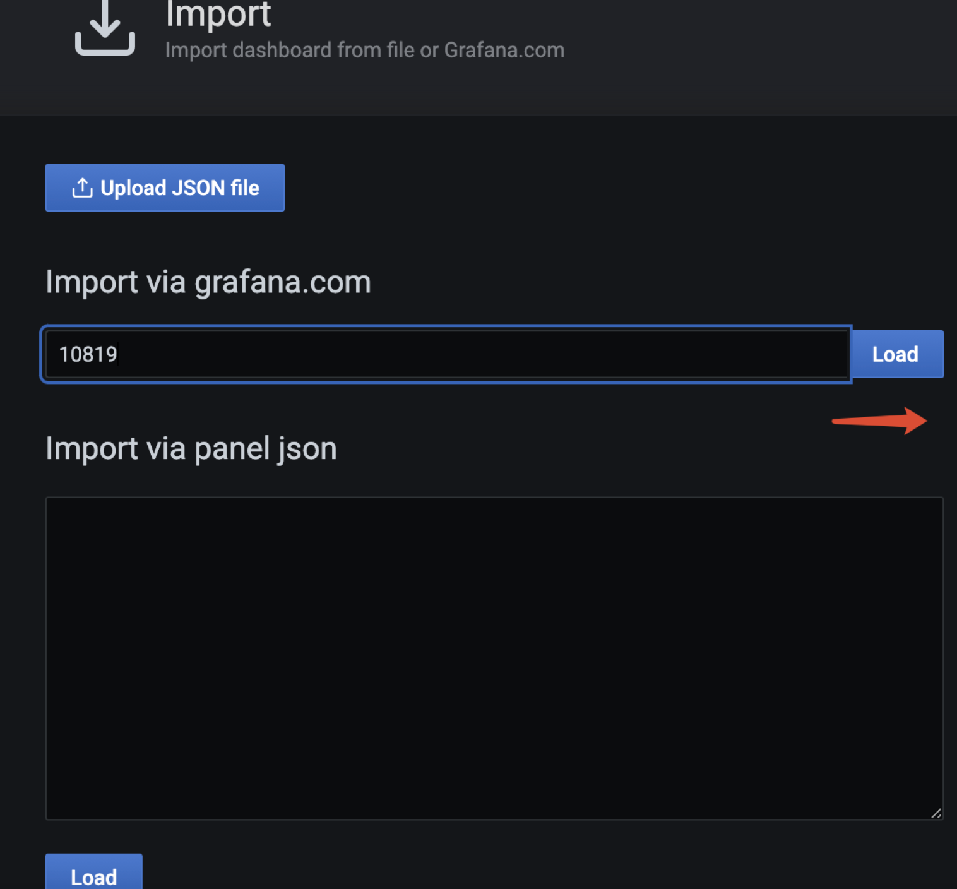Viewport: 957px width, 889px height.
Task: Select the 'Import via panel json' heading
Action: click(191, 448)
